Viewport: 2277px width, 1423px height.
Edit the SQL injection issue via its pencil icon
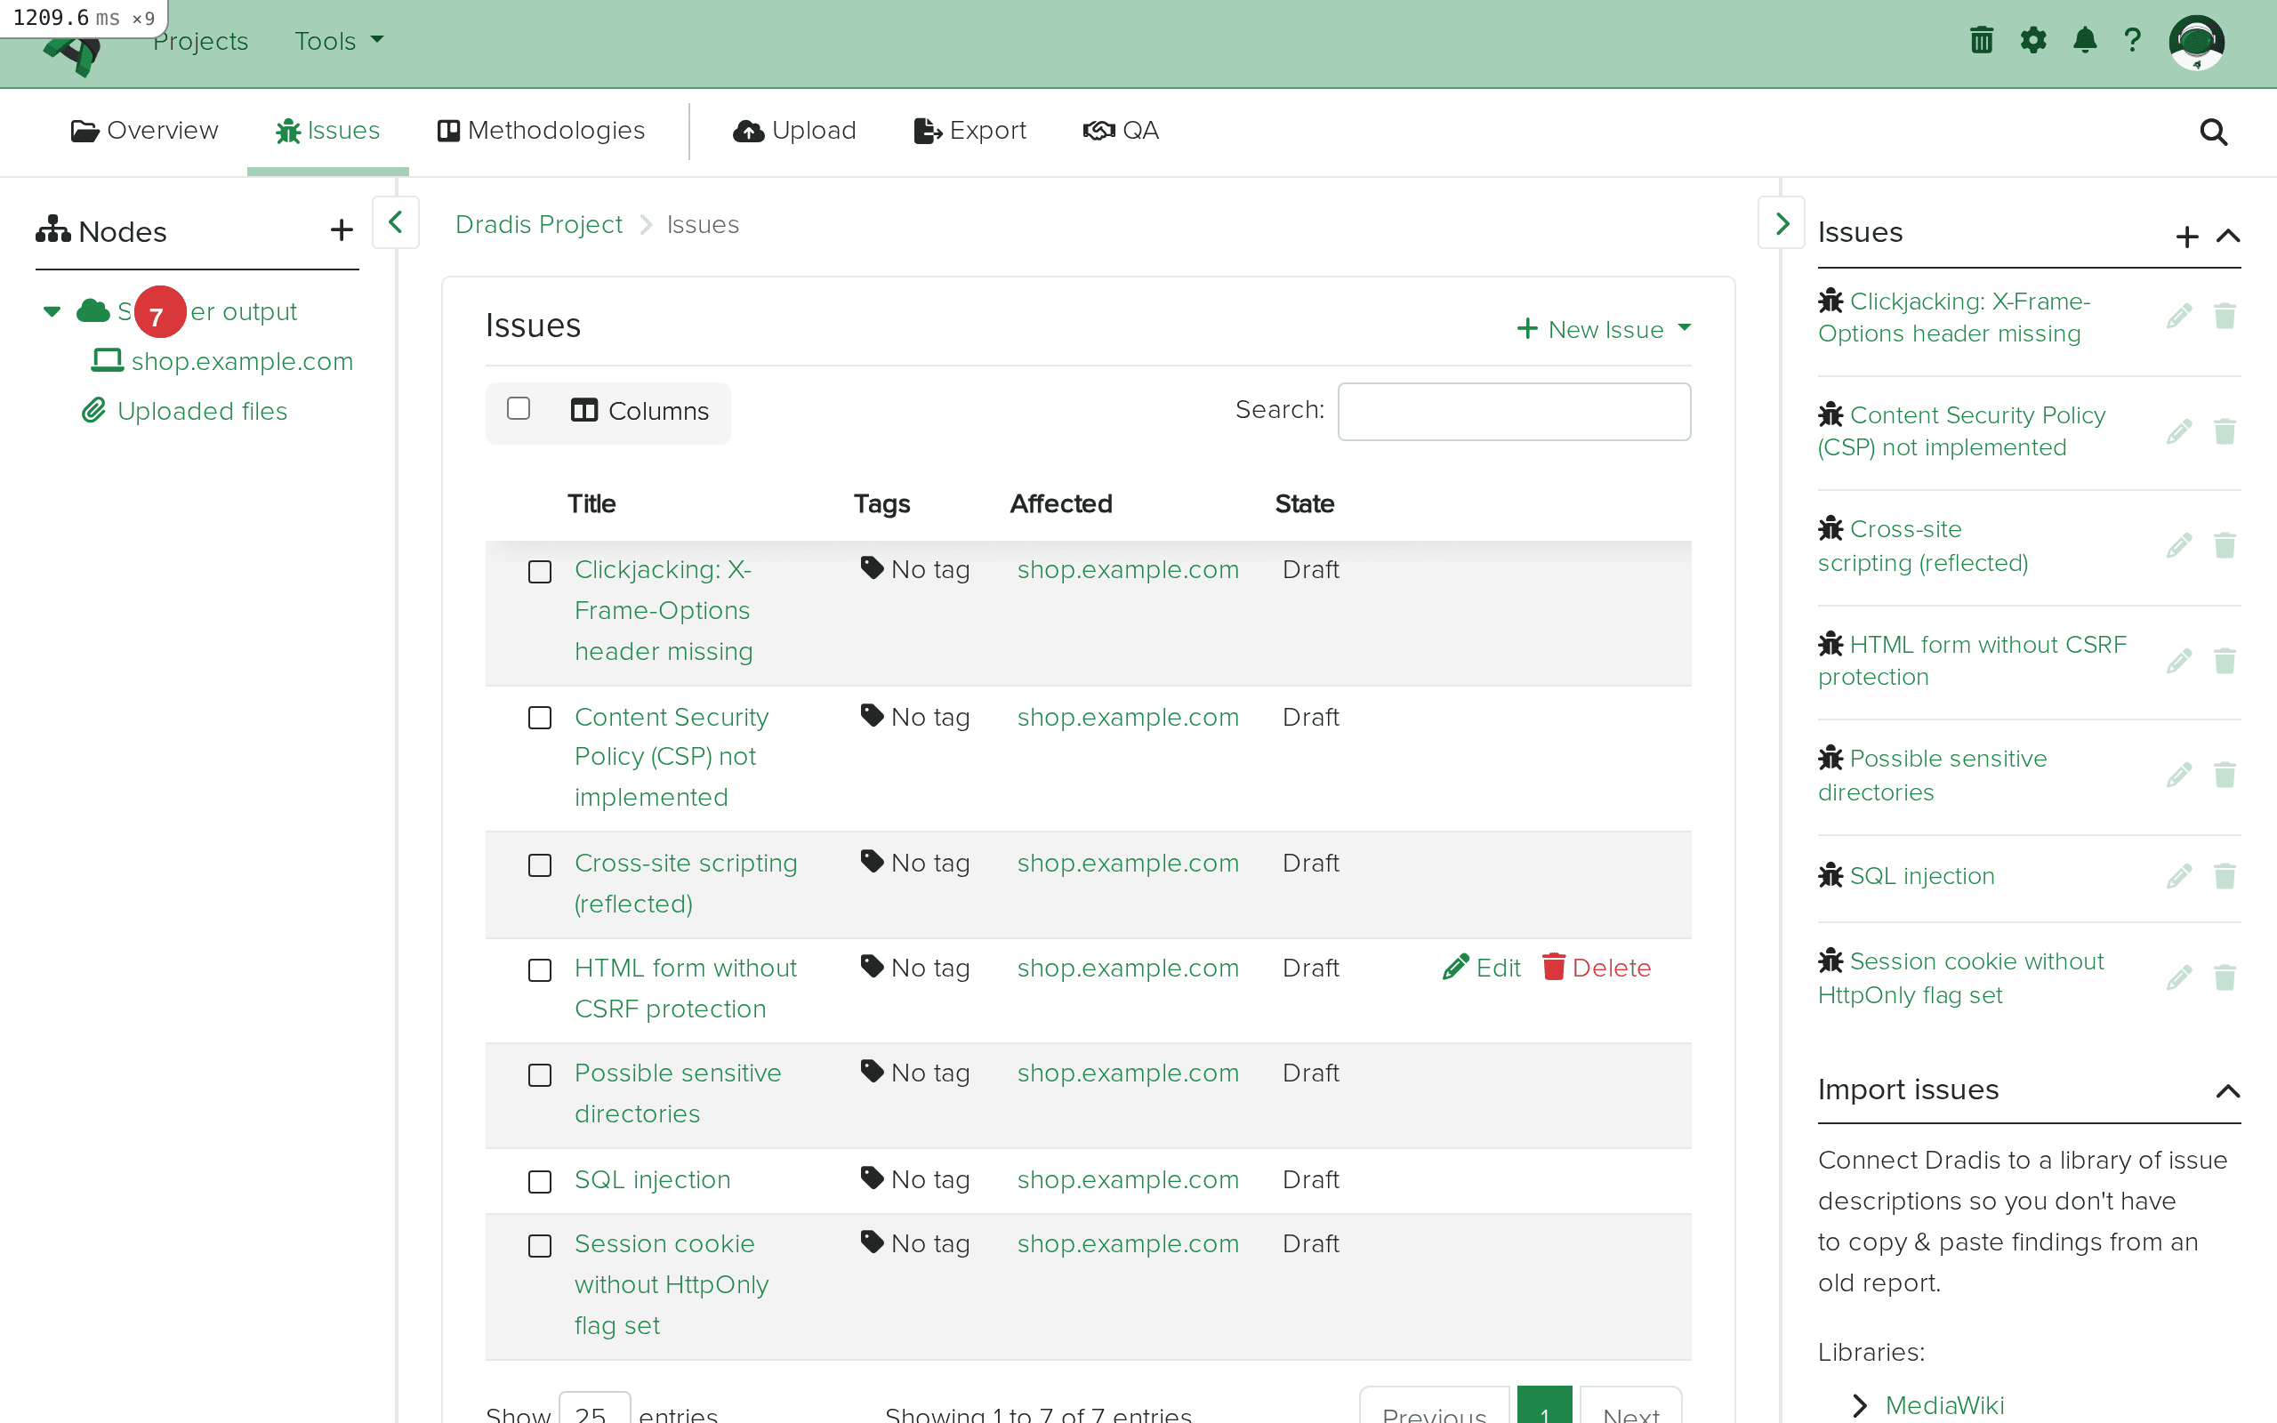[x=2179, y=875]
